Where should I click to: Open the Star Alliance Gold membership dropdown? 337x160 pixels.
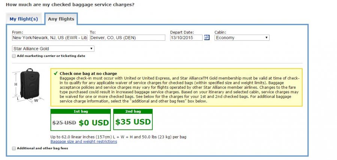[x=53, y=48]
